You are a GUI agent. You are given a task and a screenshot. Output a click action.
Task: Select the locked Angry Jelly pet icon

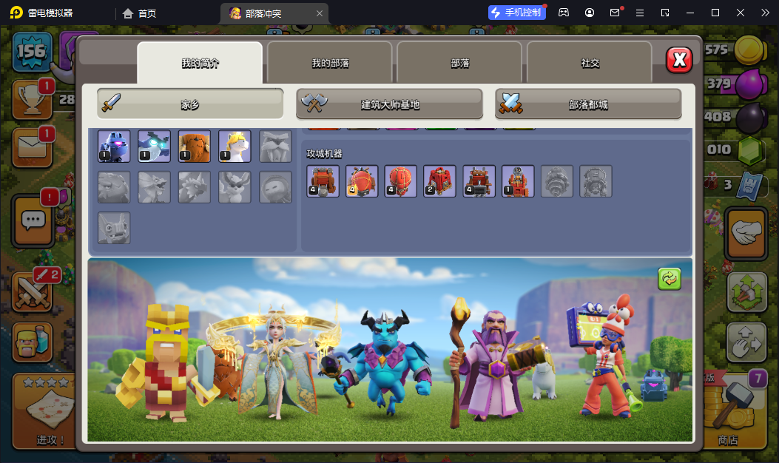click(275, 187)
